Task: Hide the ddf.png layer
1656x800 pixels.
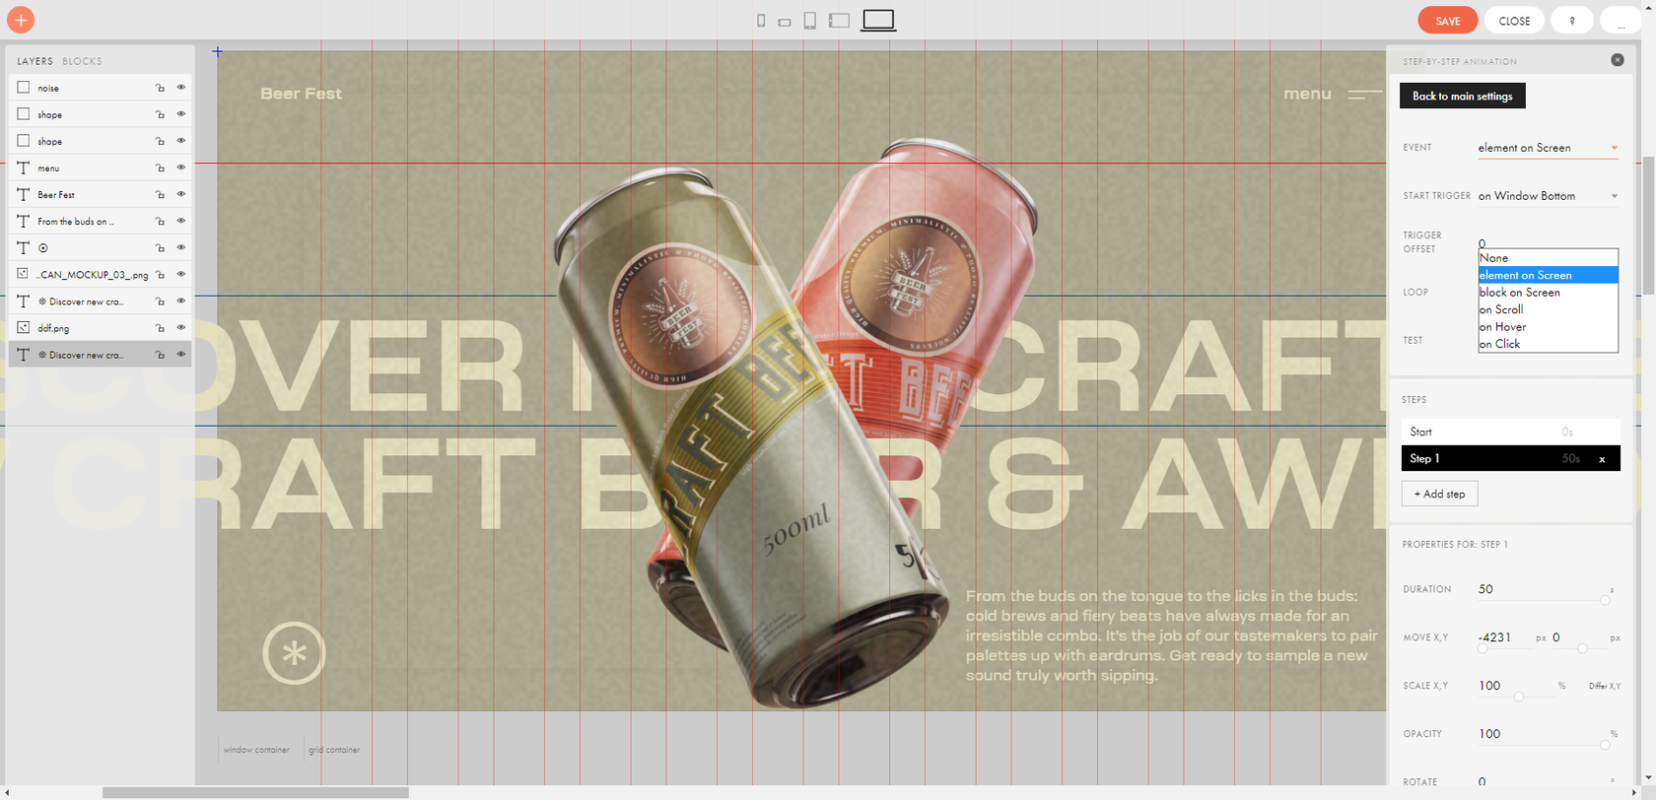Action: (181, 326)
